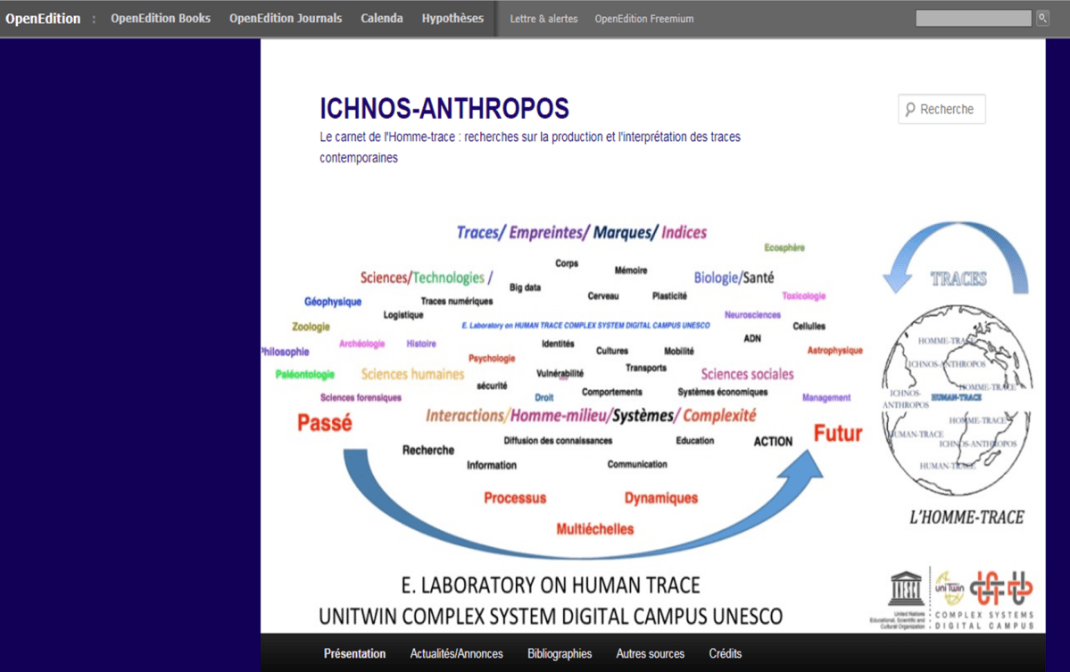Open OpenEdition Books
1070x672 pixels.
[x=161, y=19]
